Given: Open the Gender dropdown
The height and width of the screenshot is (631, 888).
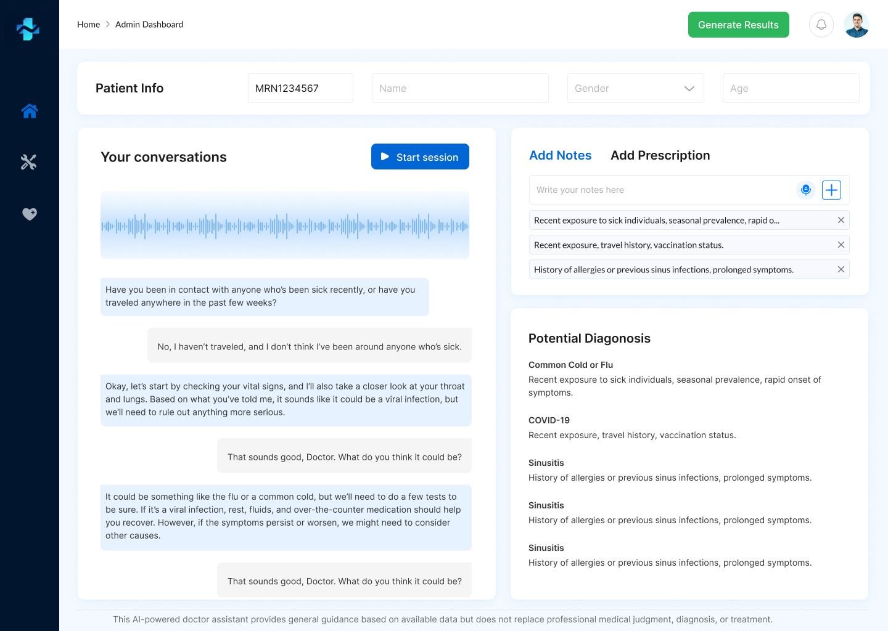Looking at the screenshot, I should (x=635, y=88).
